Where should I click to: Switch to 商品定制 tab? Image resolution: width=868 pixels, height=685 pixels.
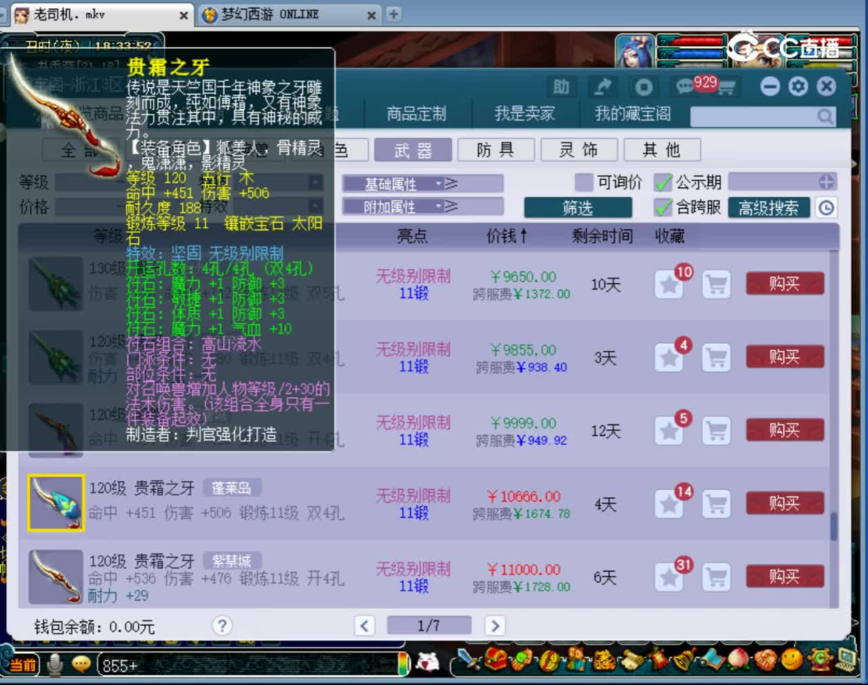click(416, 114)
